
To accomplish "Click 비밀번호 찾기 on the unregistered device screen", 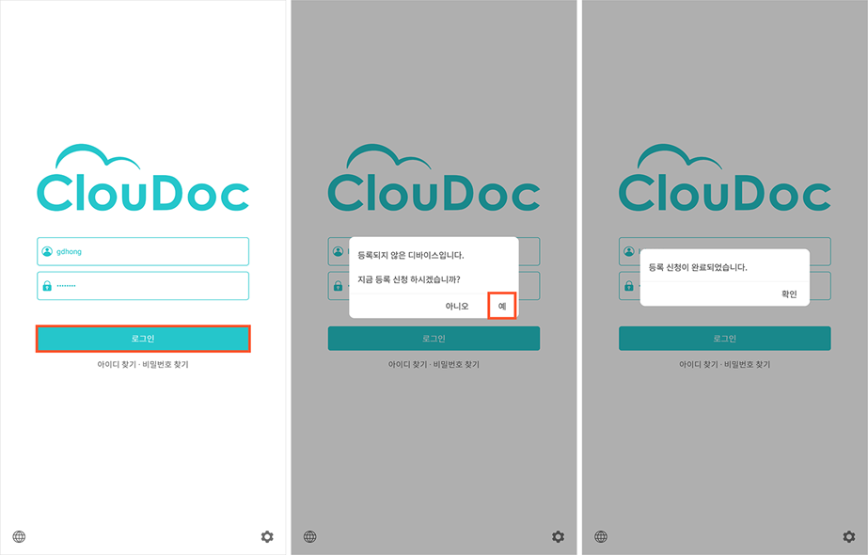I will click(457, 364).
